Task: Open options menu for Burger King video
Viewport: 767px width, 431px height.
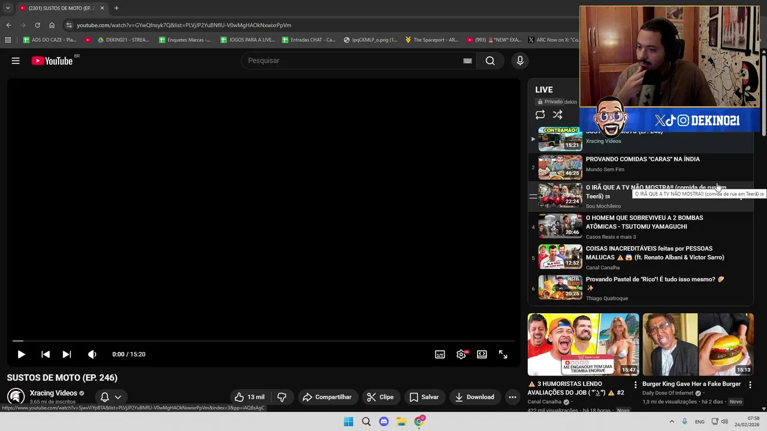Action: pyautogui.click(x=750, y=385)
